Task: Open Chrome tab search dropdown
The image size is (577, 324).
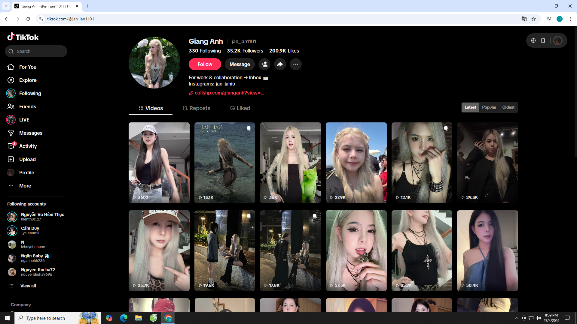Action: point(6,6)
